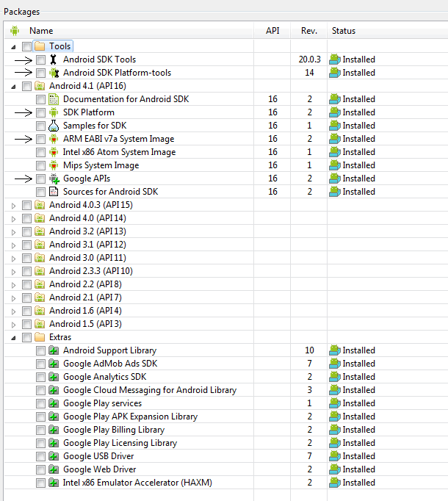Check the Tools folder checkbox

[x=26, y=47]
